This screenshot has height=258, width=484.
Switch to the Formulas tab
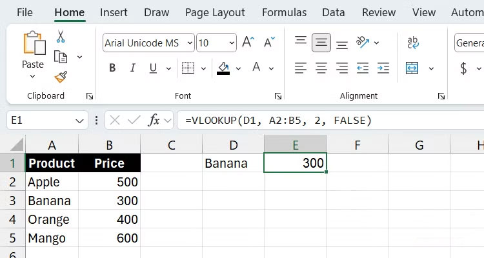pos(285,12)
